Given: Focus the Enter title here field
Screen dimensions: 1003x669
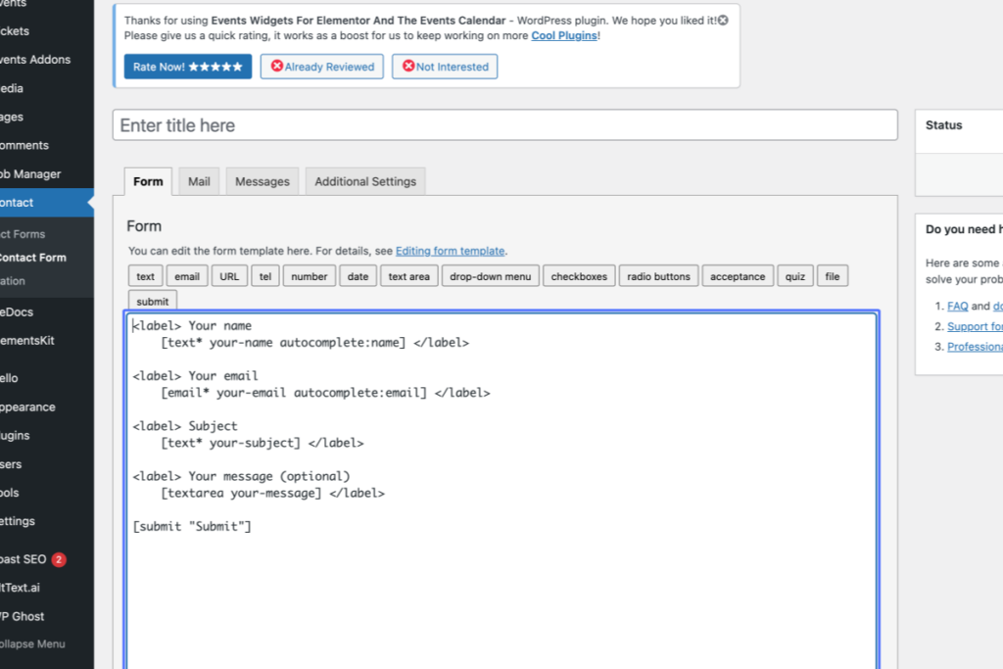Looking at the screenshot, I should pyautogui.click(x=504, y=125).
